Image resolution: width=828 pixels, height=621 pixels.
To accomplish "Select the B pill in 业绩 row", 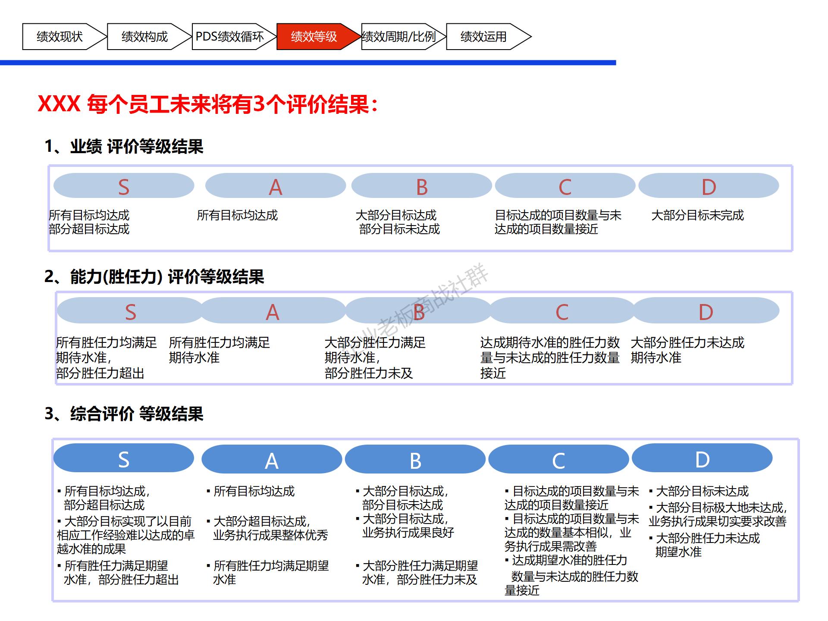I will pos(422,186).
